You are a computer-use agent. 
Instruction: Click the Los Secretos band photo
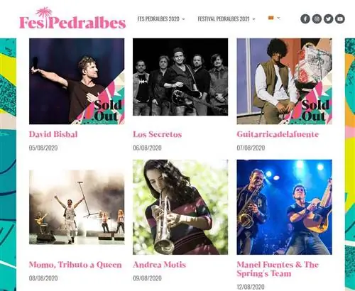coord(180,77)
